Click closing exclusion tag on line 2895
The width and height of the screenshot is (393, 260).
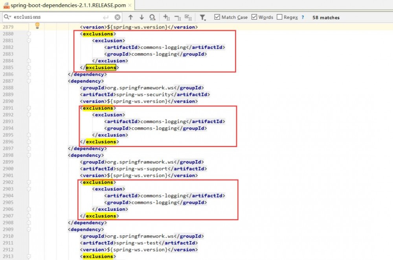(110, 135)
